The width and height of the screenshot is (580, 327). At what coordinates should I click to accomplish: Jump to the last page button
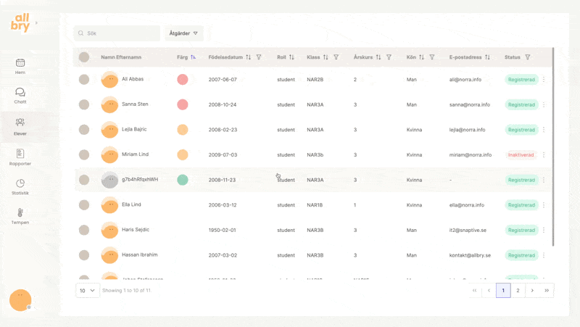[x=547, y=290]
